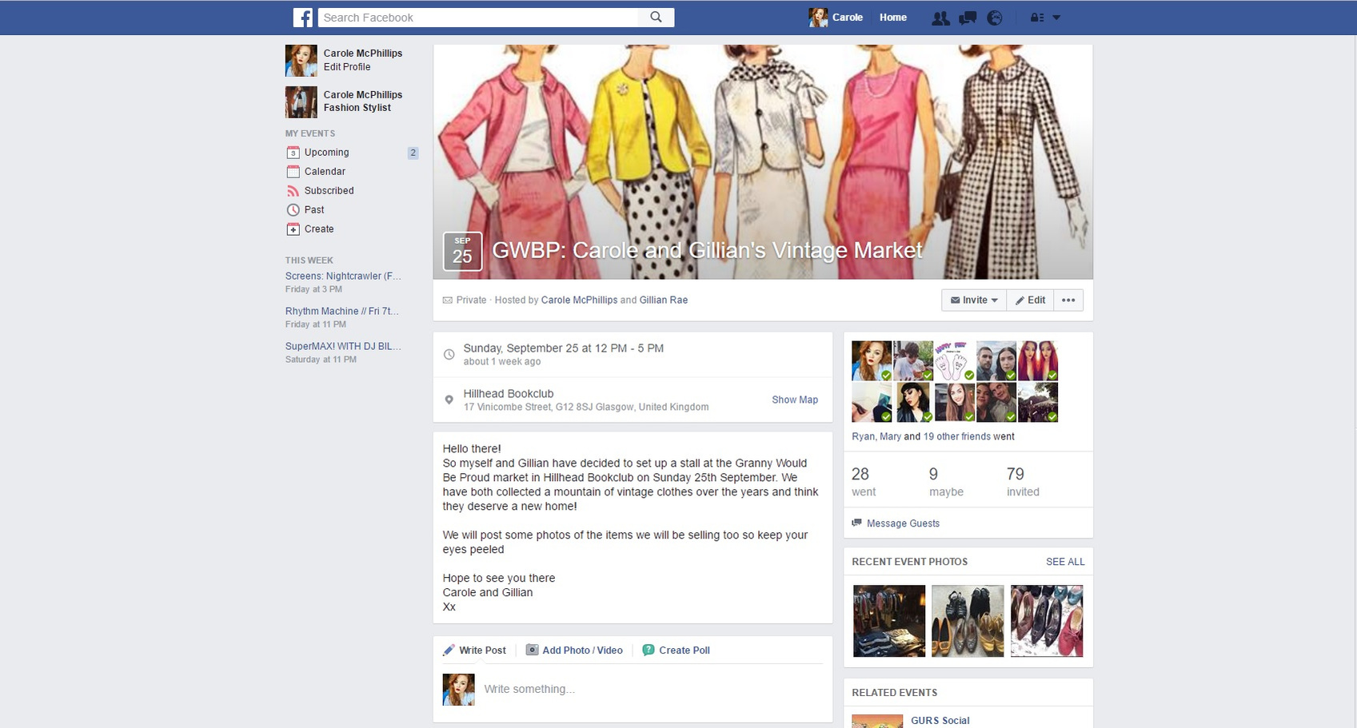Select the Add Photo / Video tab
The width and height of the screenshot is (1357, 728).
point(574,650)
